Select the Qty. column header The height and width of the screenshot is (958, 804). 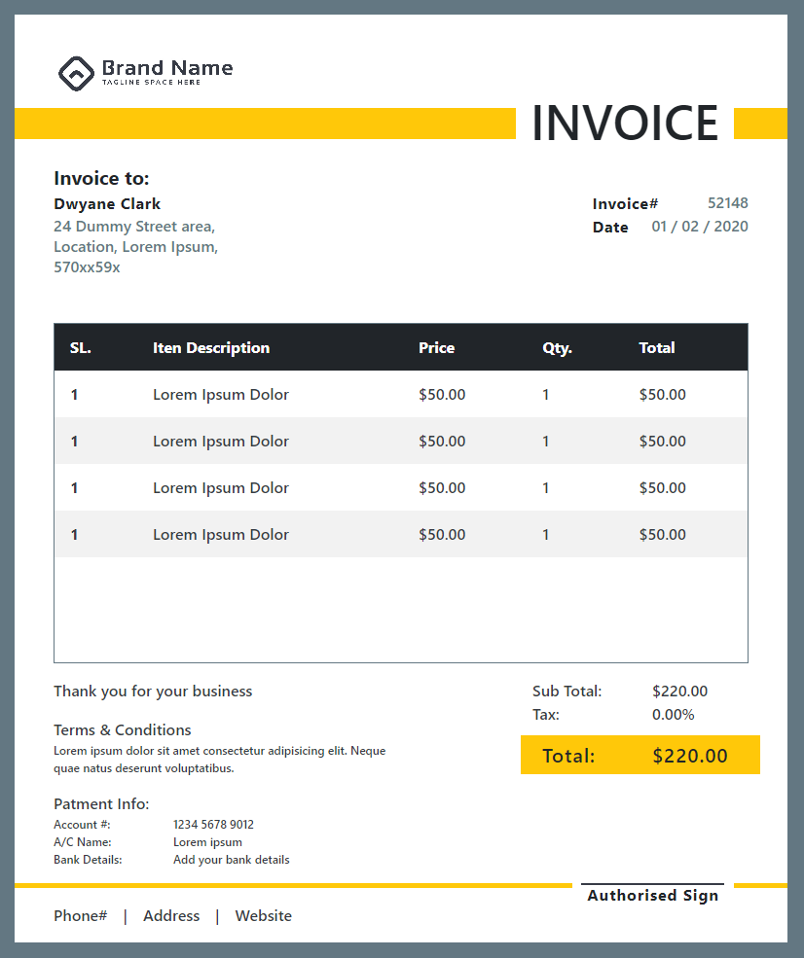557,348
